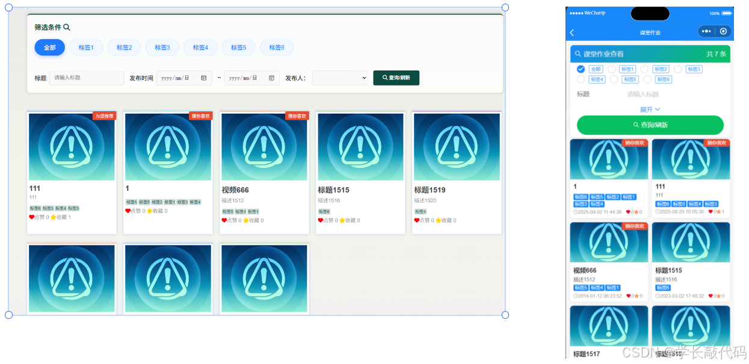
Task: Open the second date field's calendar picker
Action: 271,78
